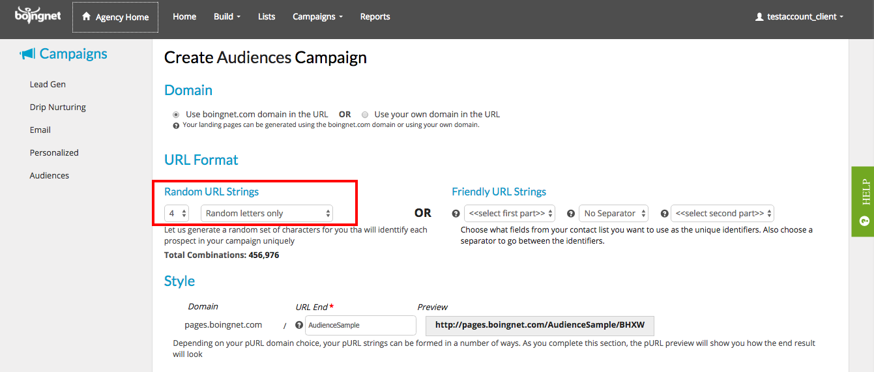Open the select first part dropdown
This screenshot has width=874, height=372.
point(510,213)
